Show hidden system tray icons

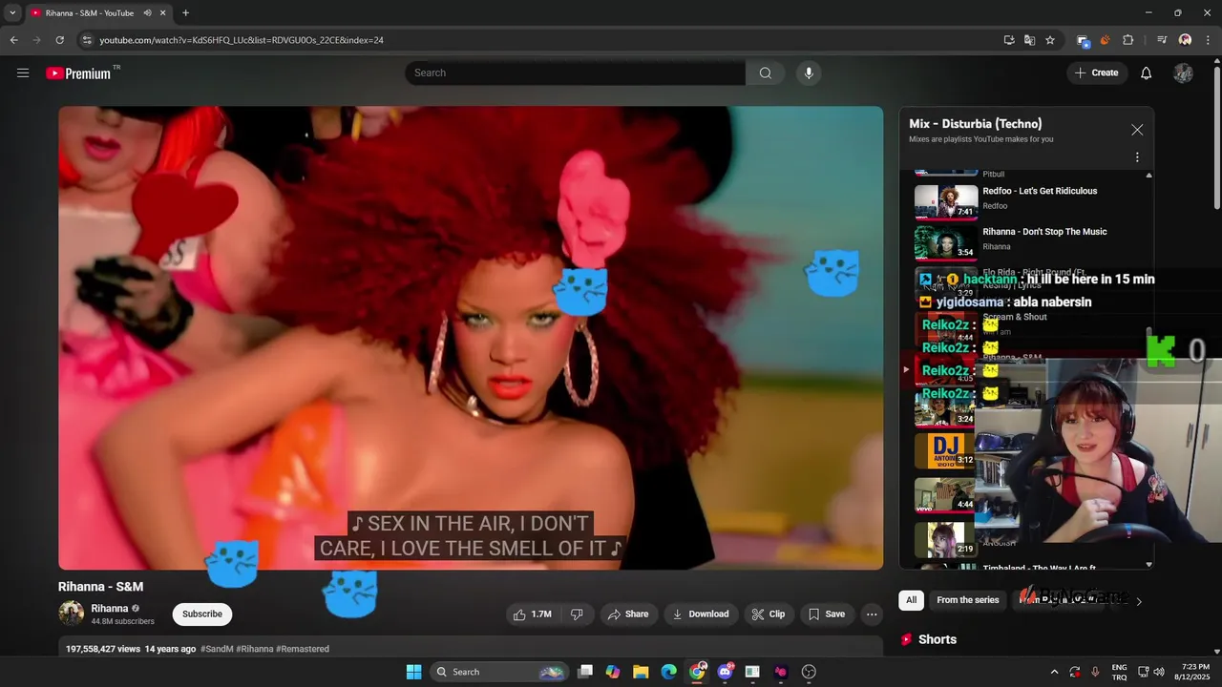[1054, 672]
